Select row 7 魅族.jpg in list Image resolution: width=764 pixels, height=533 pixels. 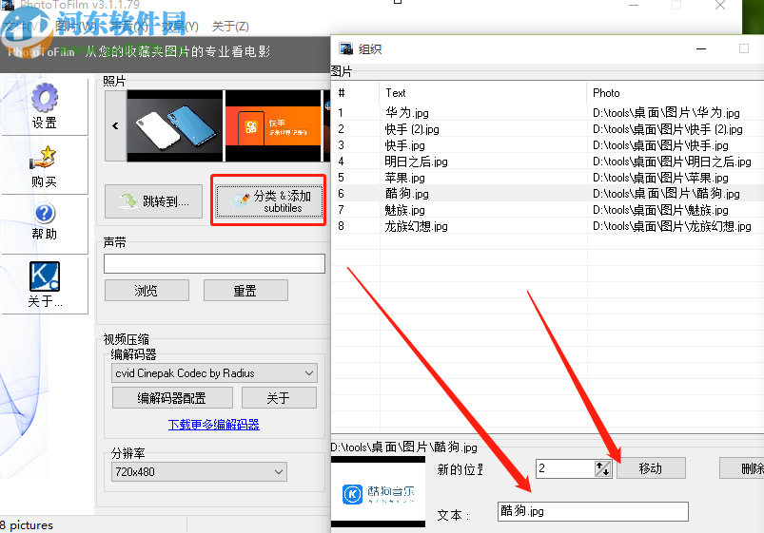tap(547, 210)
